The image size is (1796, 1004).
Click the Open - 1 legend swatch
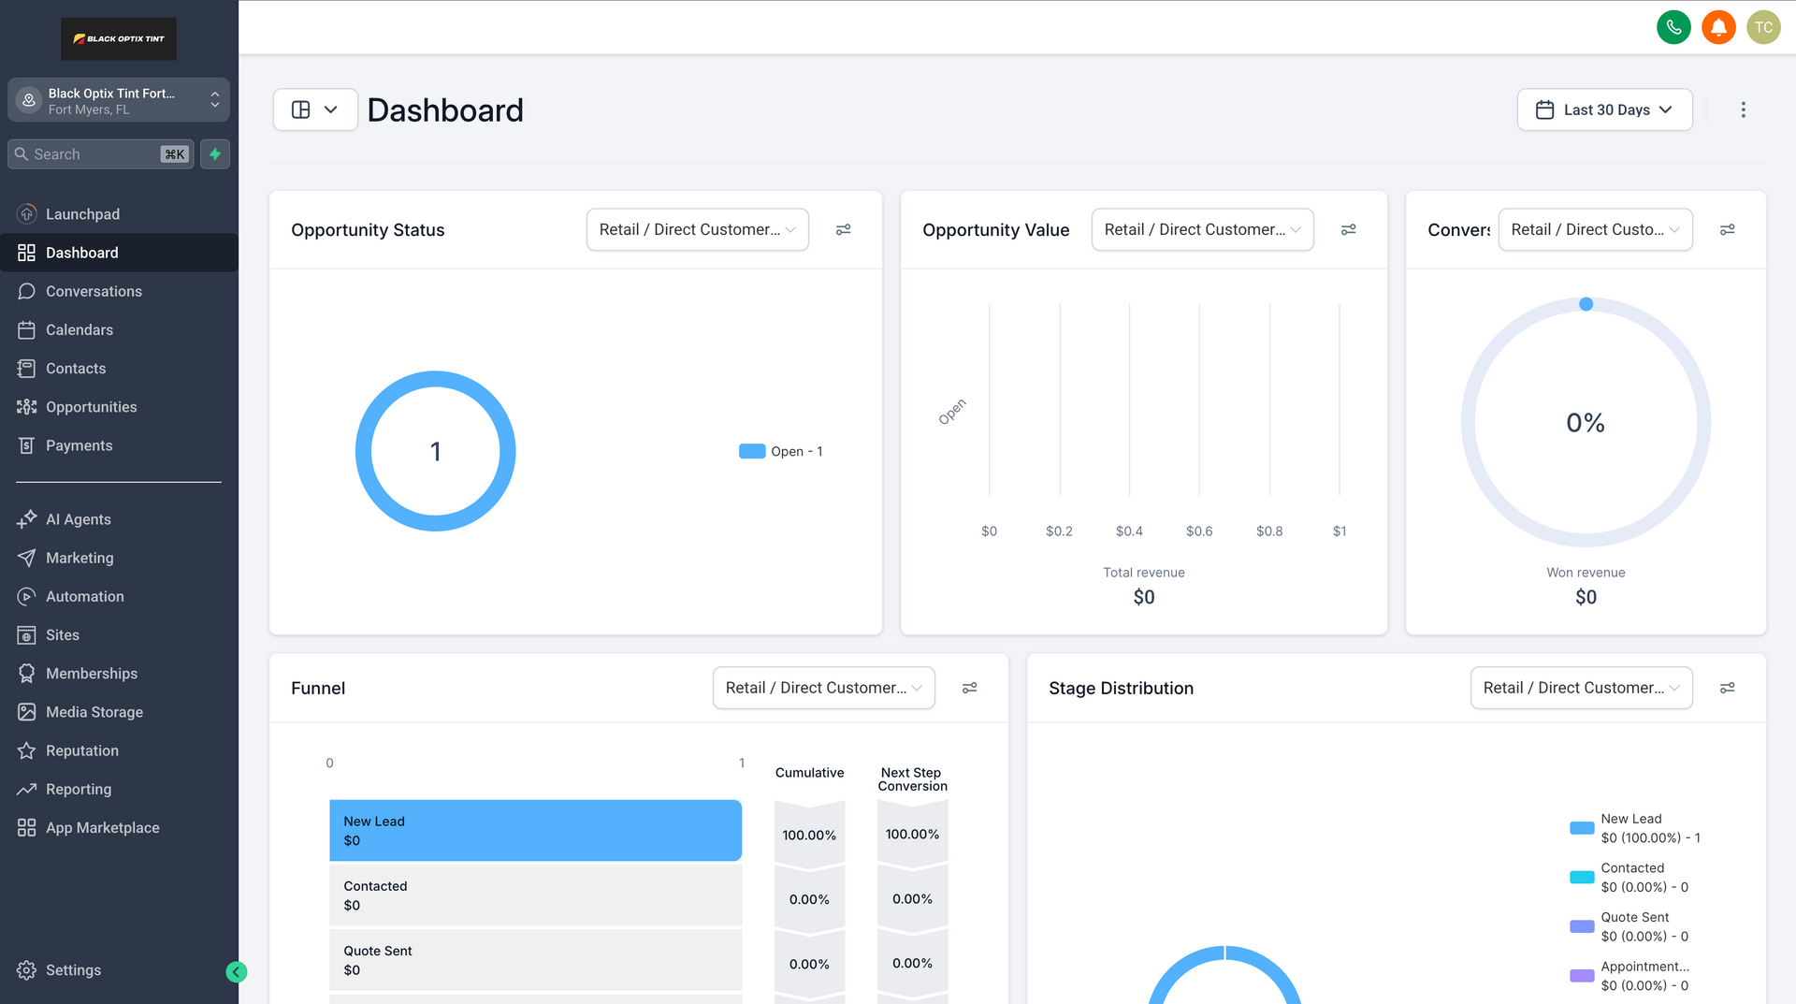pos(752,451)
